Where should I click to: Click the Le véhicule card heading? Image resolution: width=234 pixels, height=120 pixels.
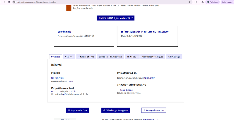click(x=64, y=32)
